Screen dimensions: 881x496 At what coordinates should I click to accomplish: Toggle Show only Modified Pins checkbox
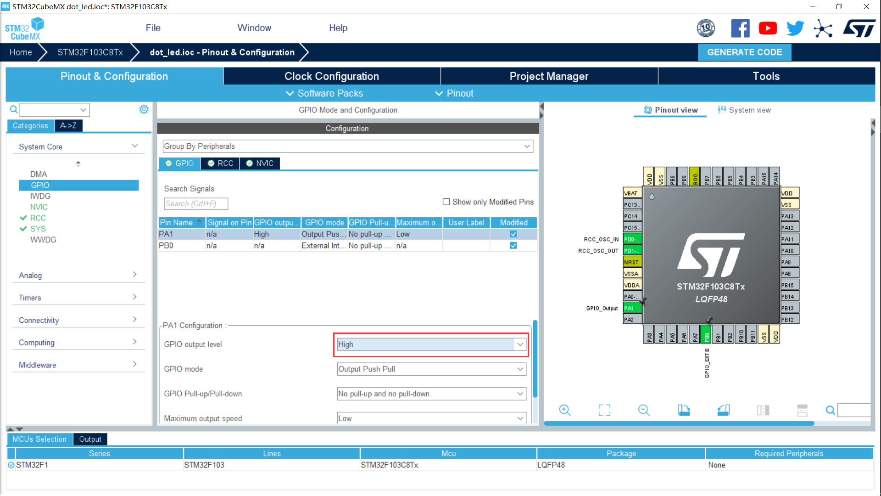(446, 202)
